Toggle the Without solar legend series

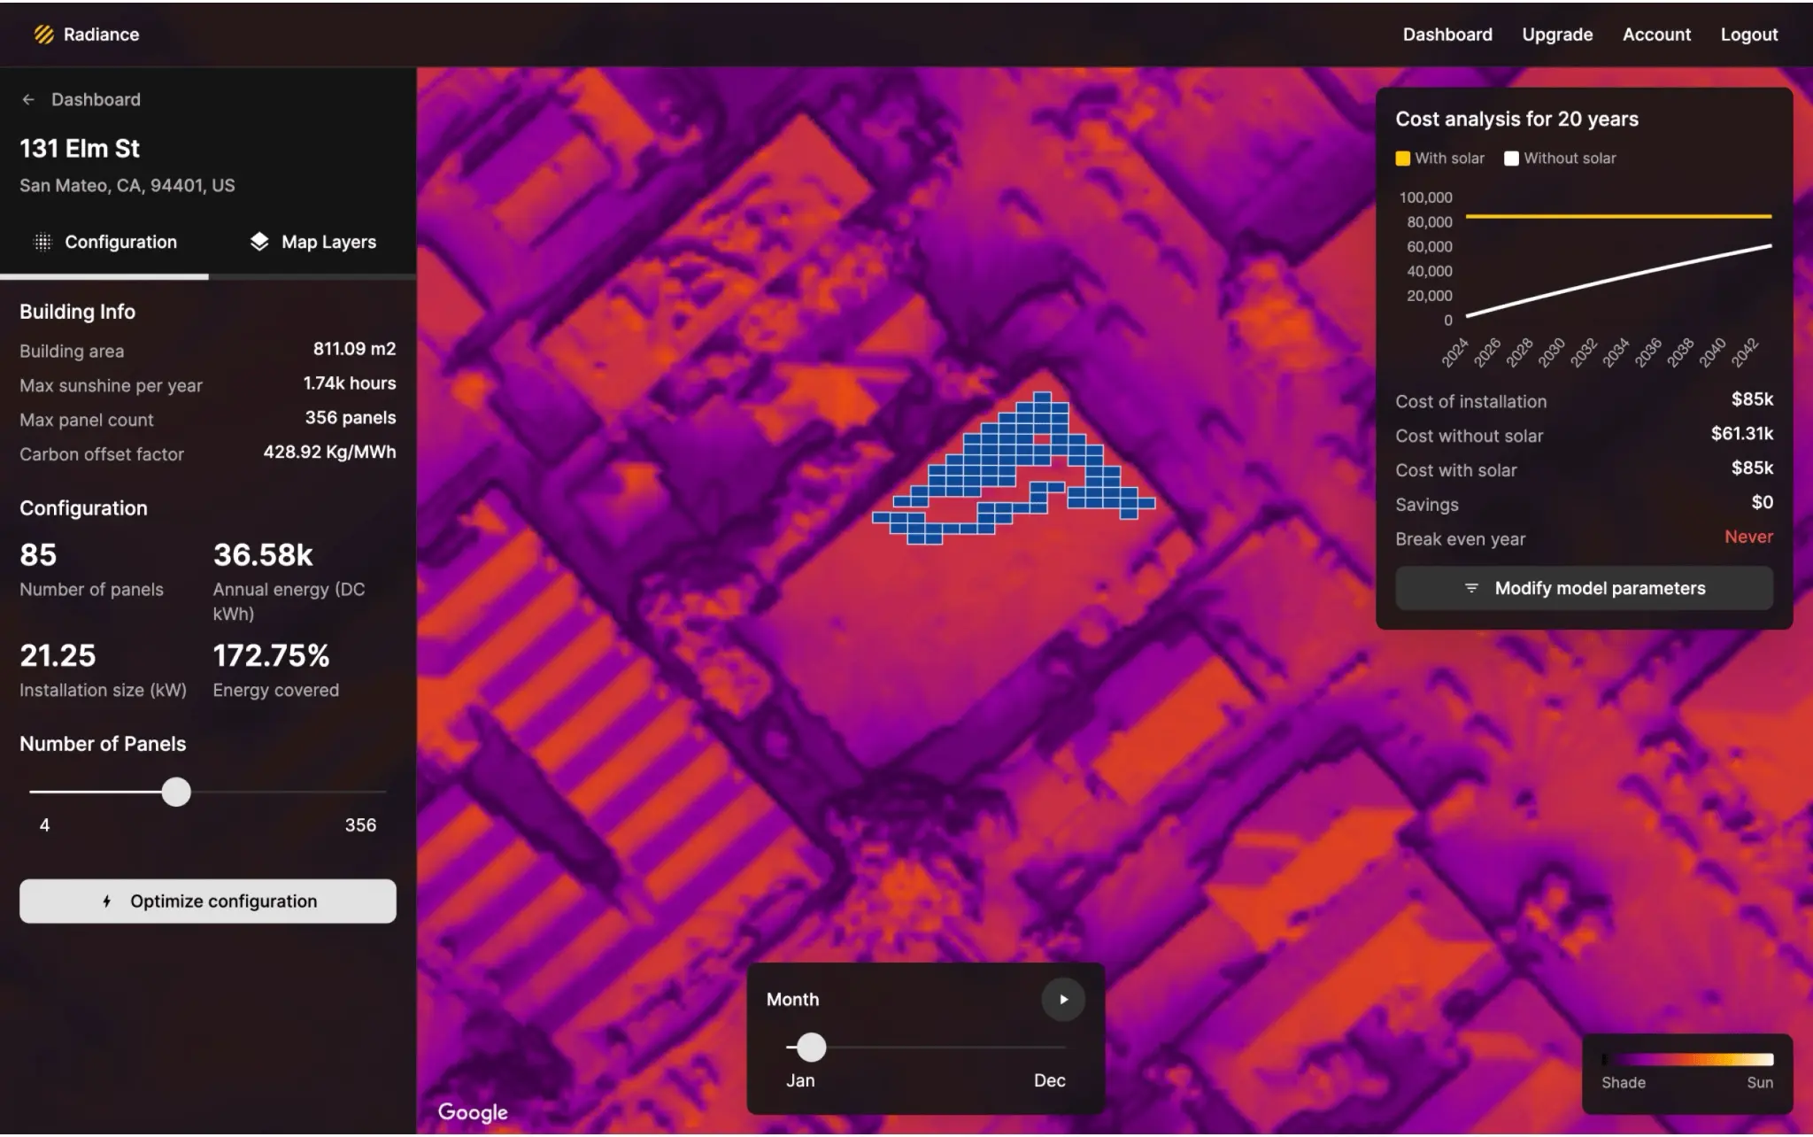pyautogui.click(x=1560, y=159)
